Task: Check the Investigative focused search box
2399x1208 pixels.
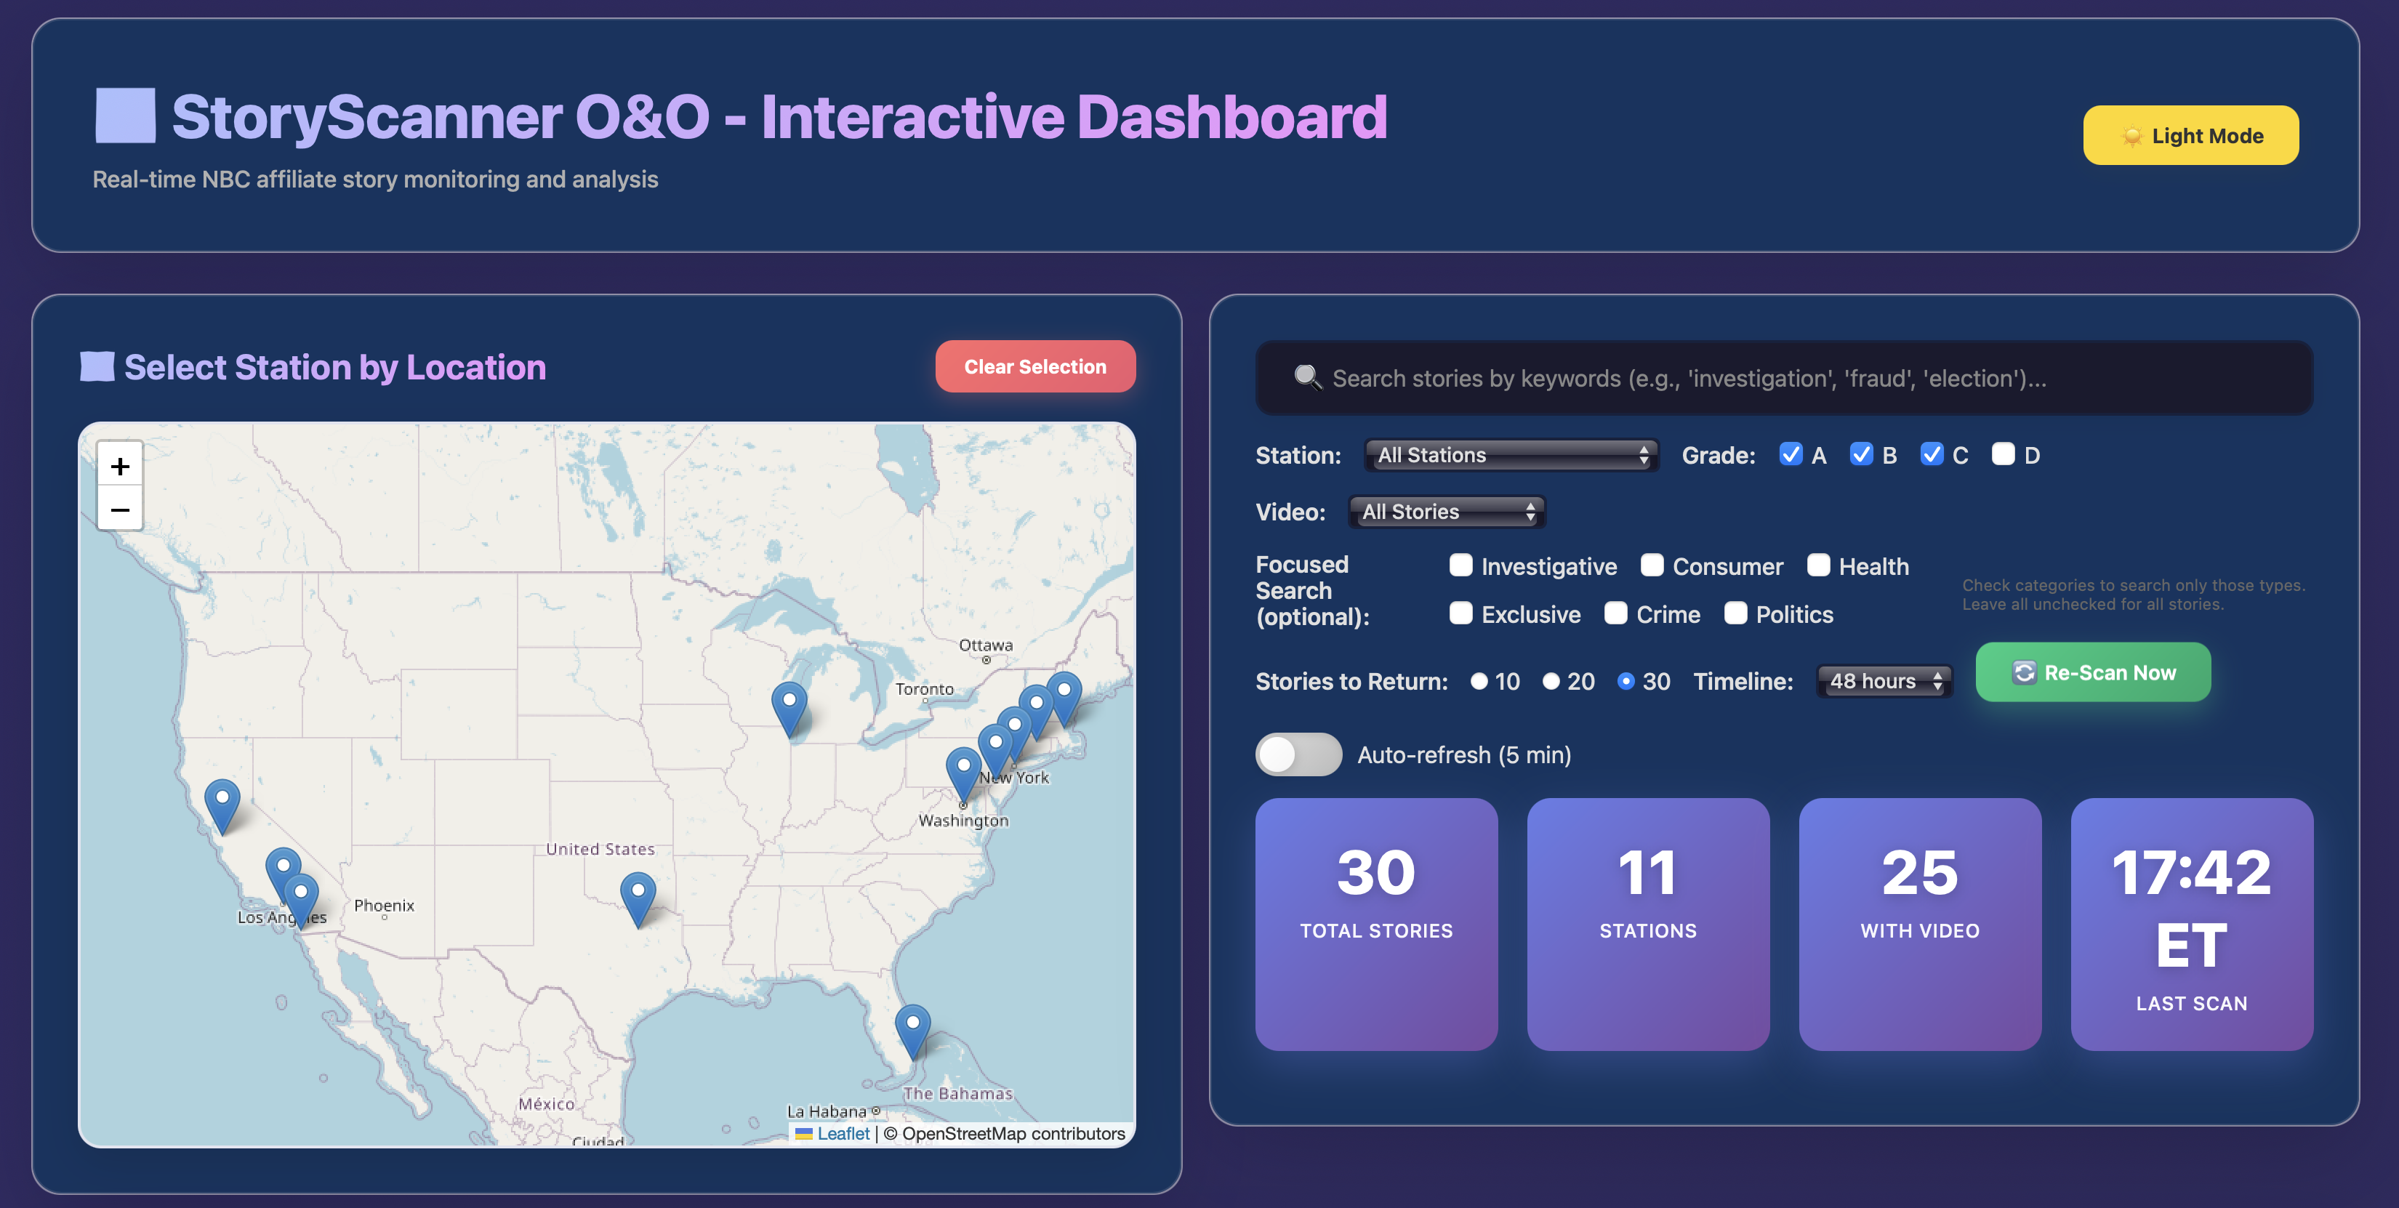Action: (x=1460, y=565)
